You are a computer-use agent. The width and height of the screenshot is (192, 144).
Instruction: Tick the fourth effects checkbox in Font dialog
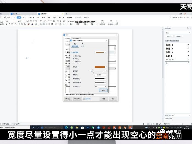tap(66, 82)
